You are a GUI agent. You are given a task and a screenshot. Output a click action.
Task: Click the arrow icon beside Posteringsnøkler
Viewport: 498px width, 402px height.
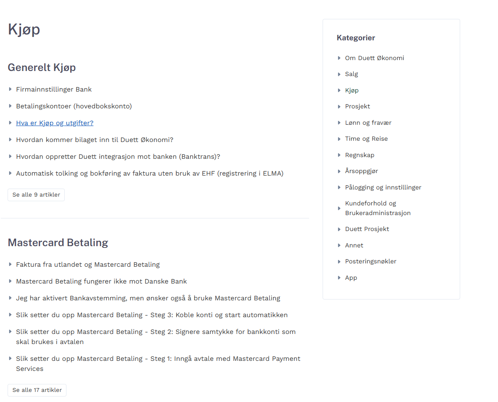[339, 261]
